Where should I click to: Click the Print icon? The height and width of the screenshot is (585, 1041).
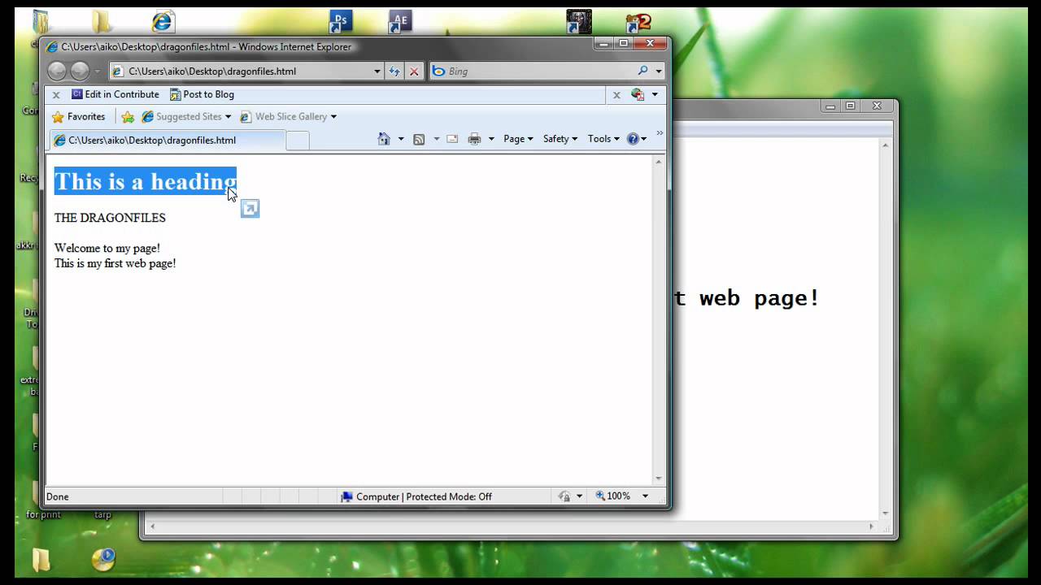pyautogui.click(x=475, y=139)
